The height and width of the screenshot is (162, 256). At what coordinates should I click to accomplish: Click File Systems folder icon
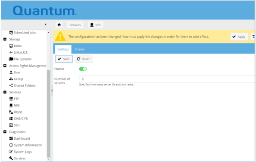tap(11, 59)
